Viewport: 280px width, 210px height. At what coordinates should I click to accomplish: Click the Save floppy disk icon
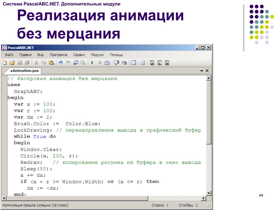point(20,63)
